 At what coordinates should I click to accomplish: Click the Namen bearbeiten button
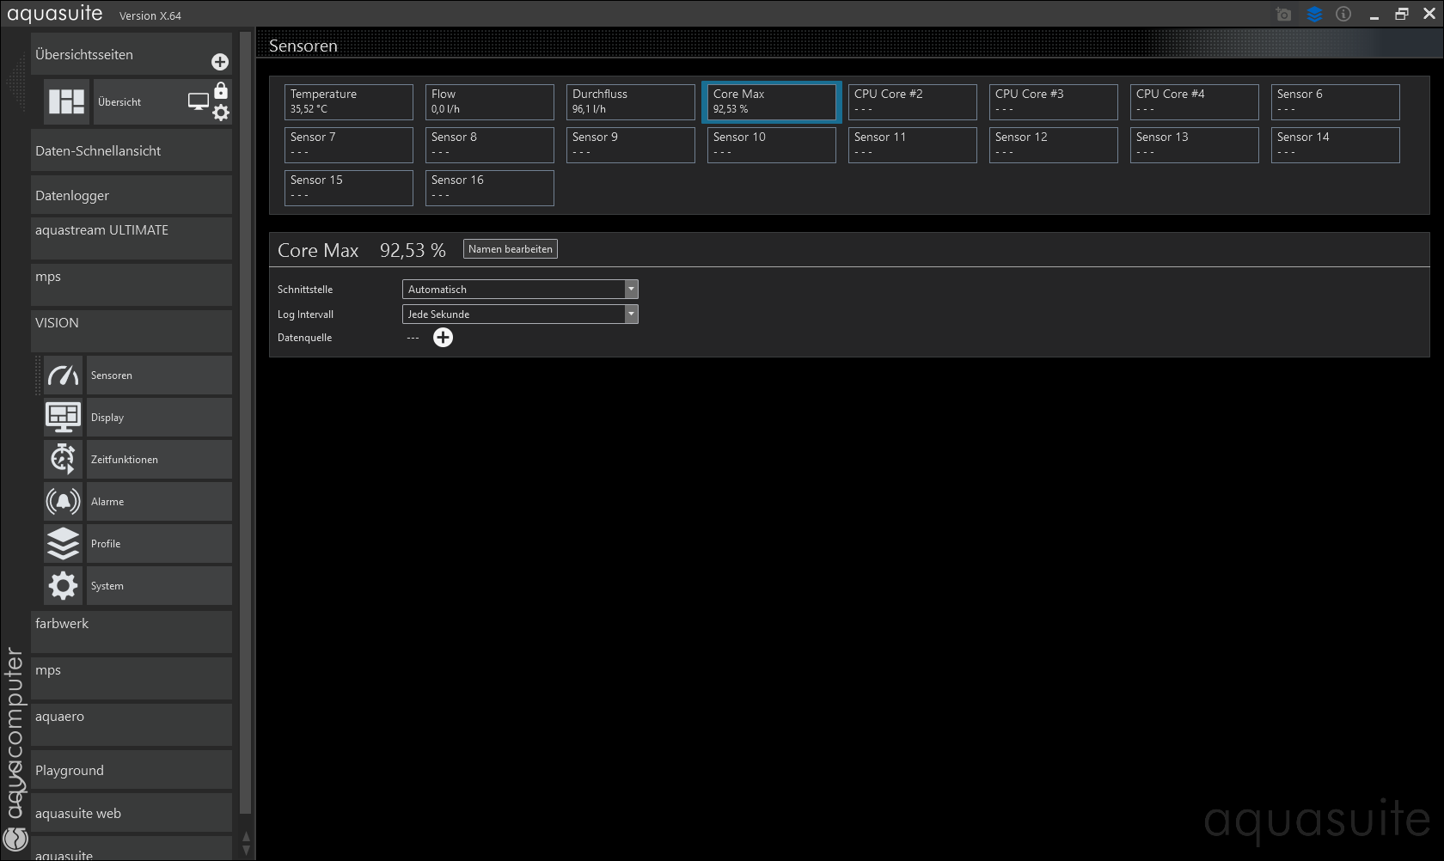tap(510, 249)
